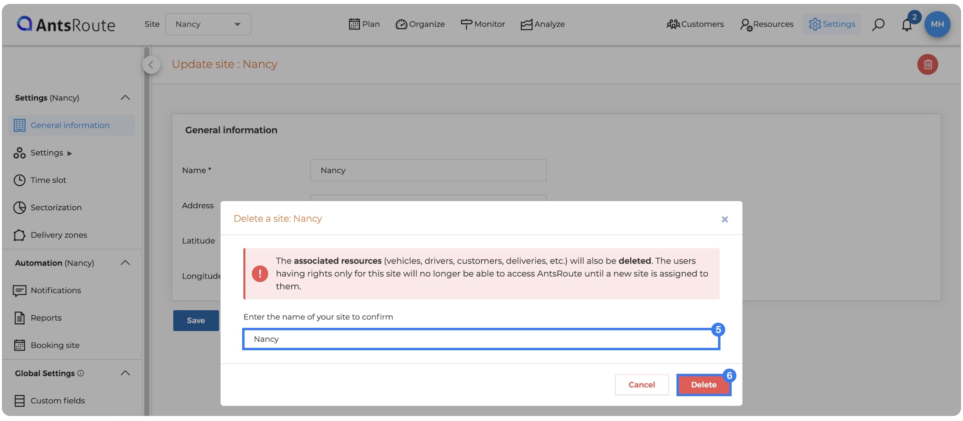
Task: Open the Settings top menu
Action: click(x=832, y=24)
